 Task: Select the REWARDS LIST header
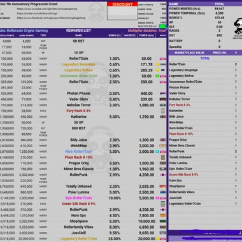78,31
